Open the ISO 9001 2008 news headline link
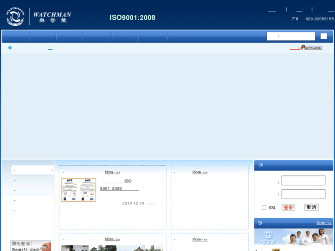The width and height of the screenshot is (335, 251). point(119,185)
